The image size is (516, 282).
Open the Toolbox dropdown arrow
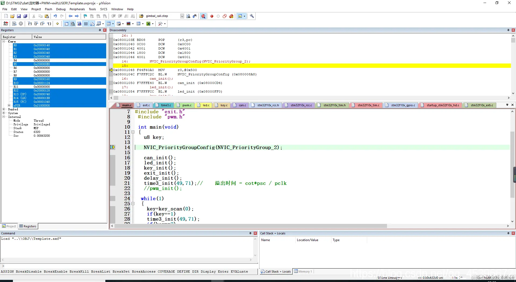(164, 24)
